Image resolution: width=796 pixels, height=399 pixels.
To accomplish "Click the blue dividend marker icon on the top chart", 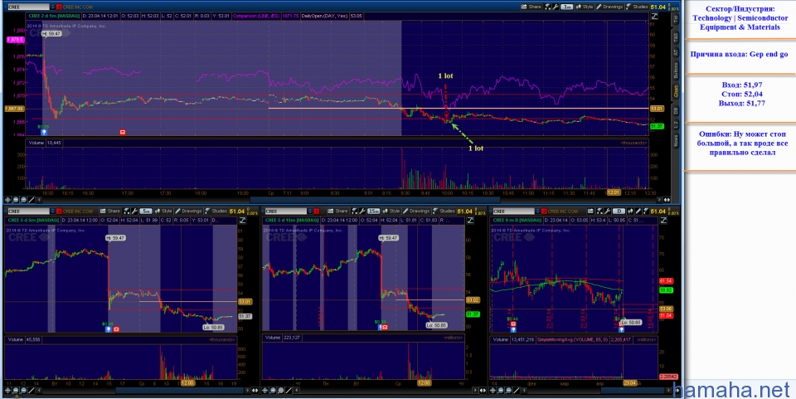I will [44, 132].
